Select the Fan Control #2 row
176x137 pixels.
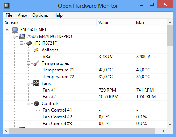click(x=85, y=117)
